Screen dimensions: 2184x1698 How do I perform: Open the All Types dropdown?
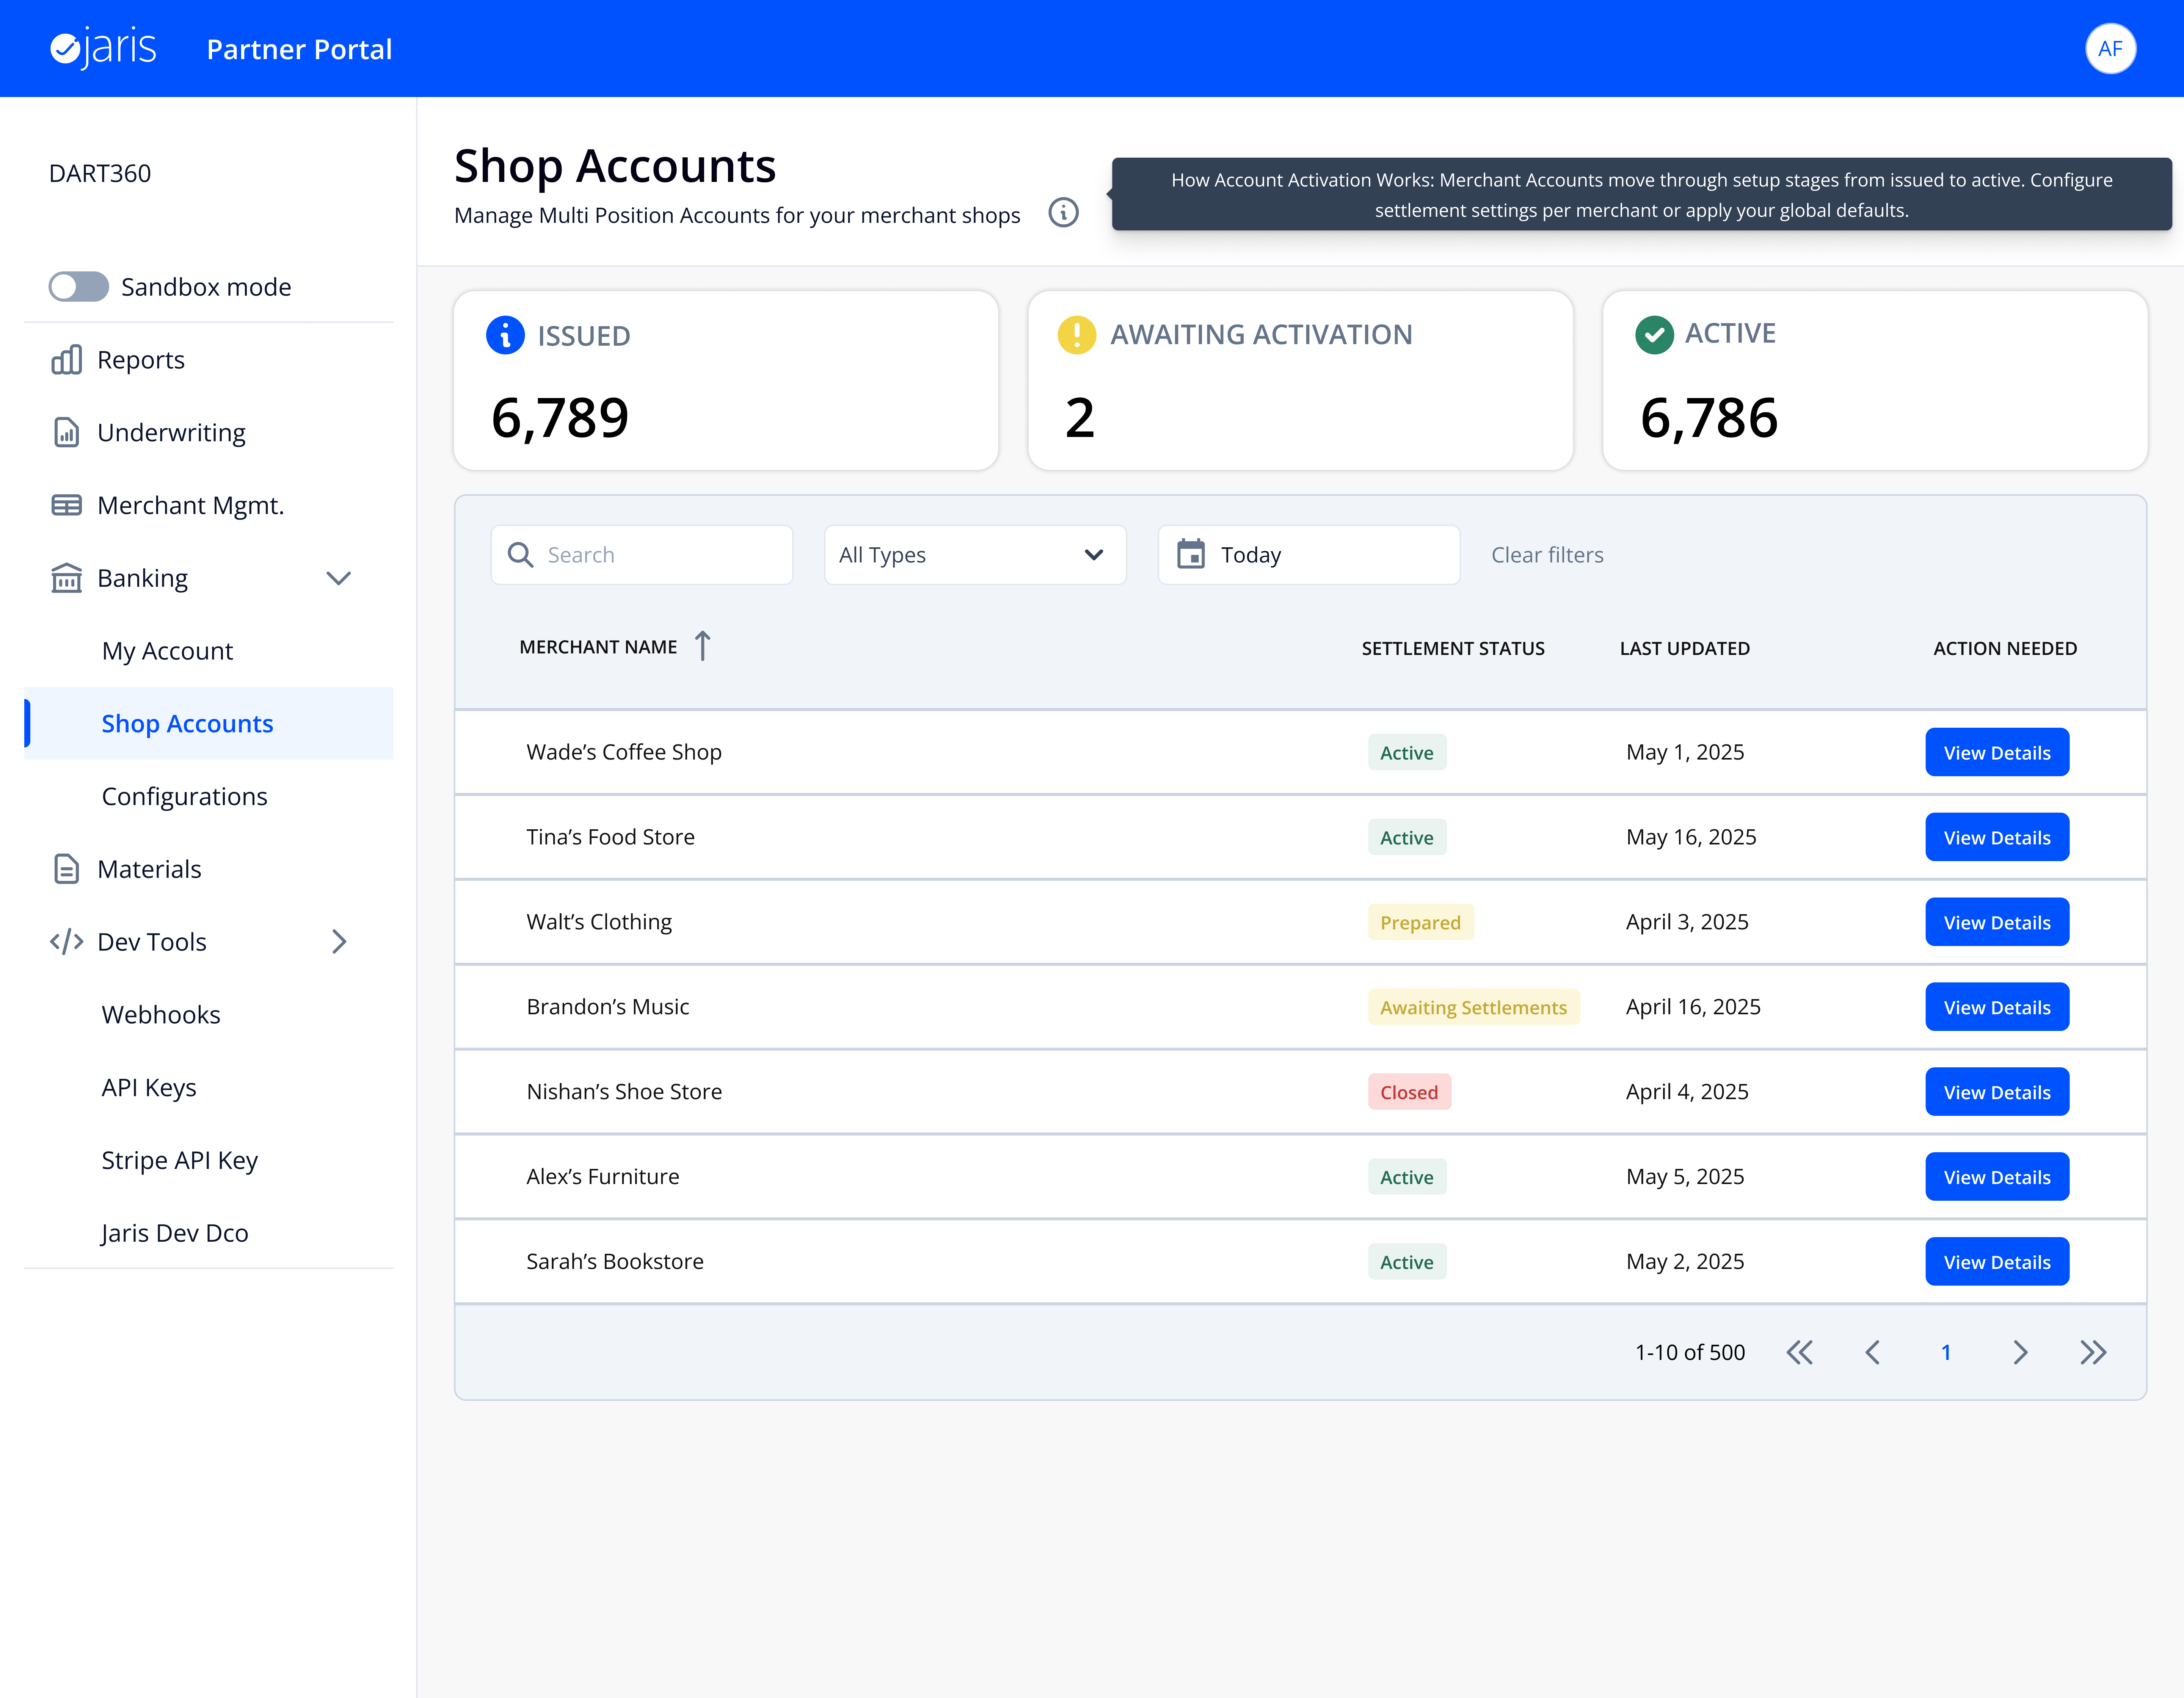[x=975, y=555]
